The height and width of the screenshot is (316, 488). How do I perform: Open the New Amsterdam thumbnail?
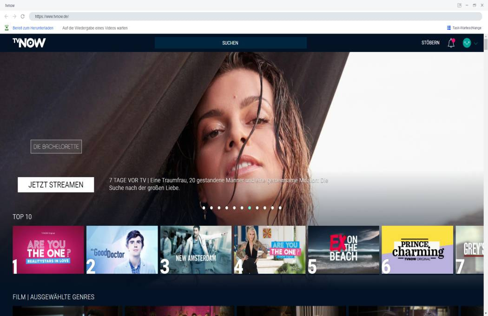196,250
